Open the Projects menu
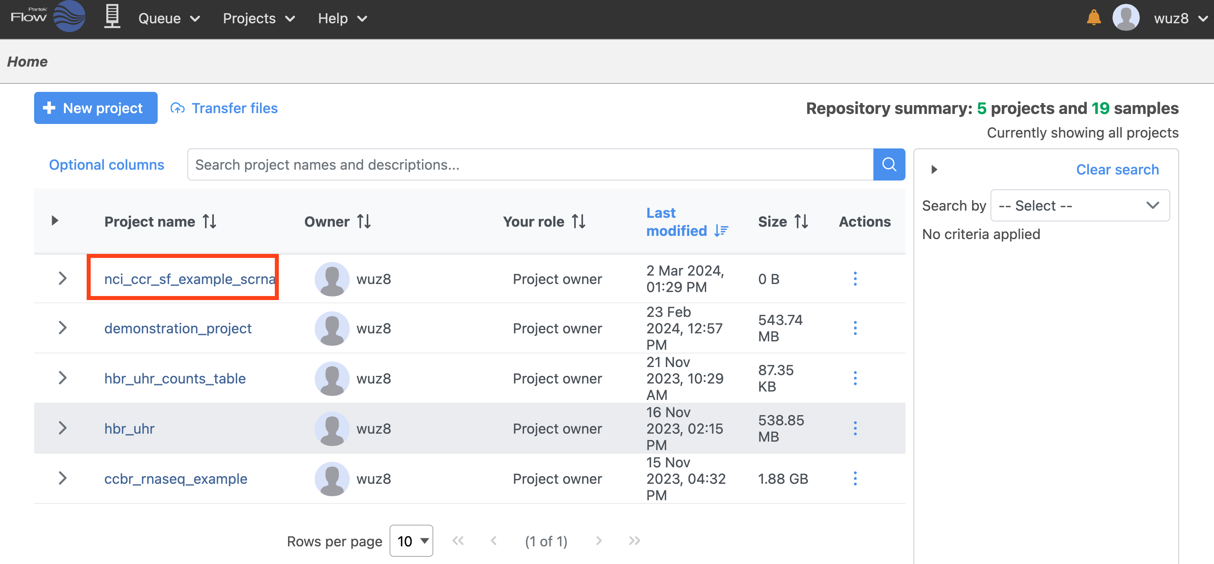1214x564 pixels. point(258,18)
